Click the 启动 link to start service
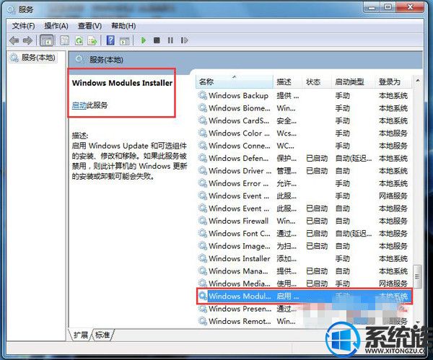The width and height of the screenshot is (433, 360). pos(79,105)
